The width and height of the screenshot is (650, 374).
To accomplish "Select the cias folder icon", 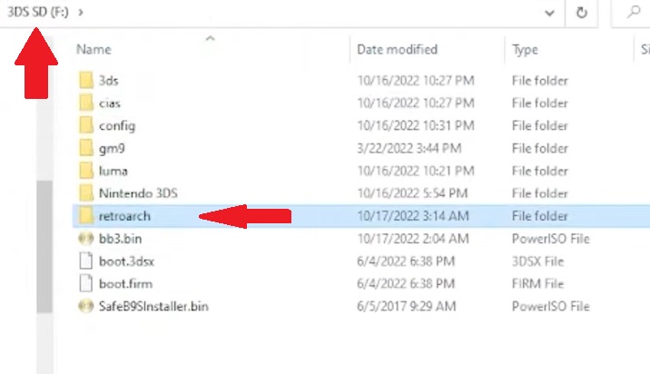I will pyautogui.click(x=86, y=103).
